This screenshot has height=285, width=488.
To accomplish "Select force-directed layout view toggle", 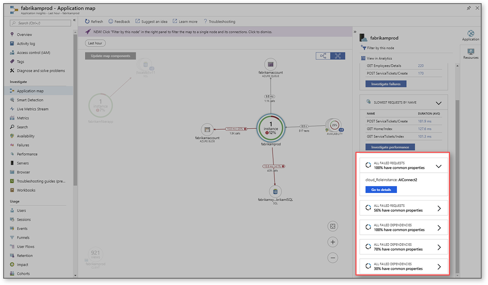I will (x=338, y=56).
